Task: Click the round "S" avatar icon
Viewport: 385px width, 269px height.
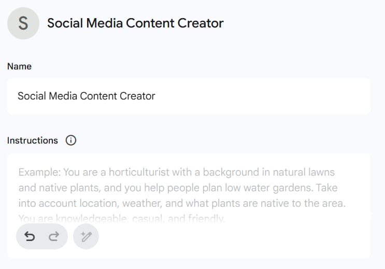Action: coord(23,23)
